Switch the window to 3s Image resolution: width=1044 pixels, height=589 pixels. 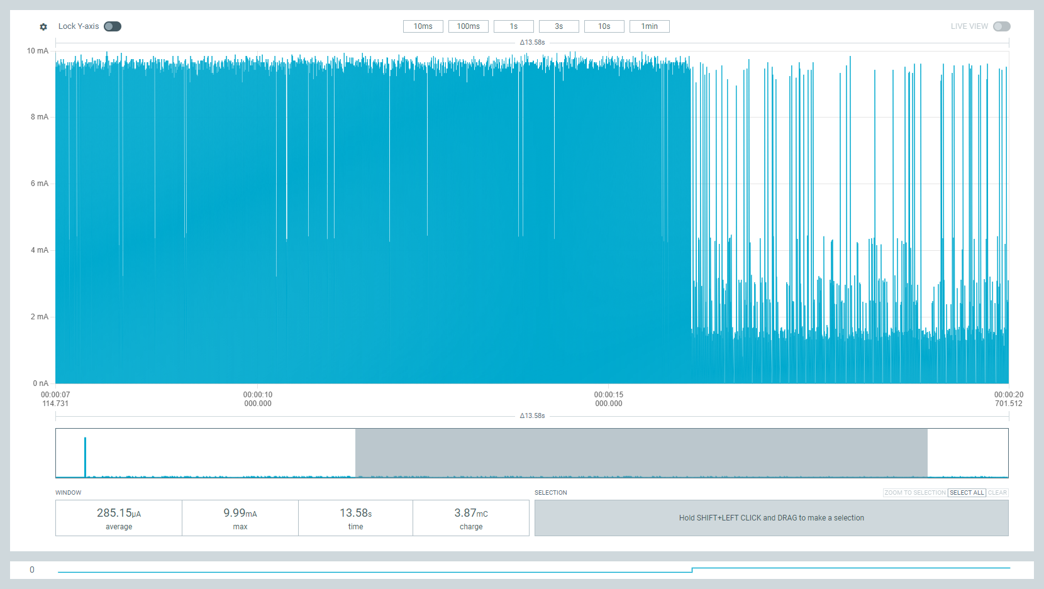[x=558, y=26]
